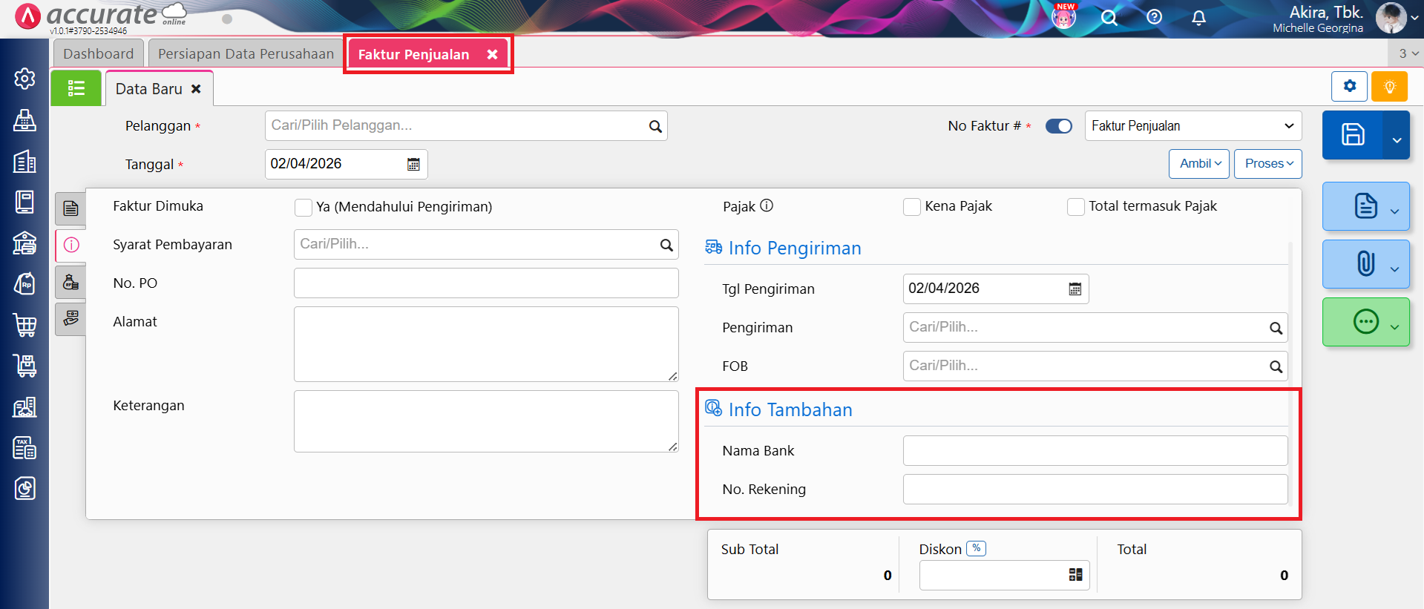Tick Ya (Mendahului Pengiriman) checkbox
Viewport: 1424px width, 609px height.
(303, 208)
